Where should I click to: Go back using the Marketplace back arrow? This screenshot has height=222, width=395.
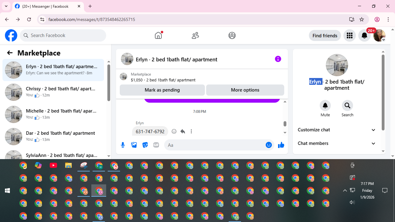pyautogui.click(x=10, y=53)
